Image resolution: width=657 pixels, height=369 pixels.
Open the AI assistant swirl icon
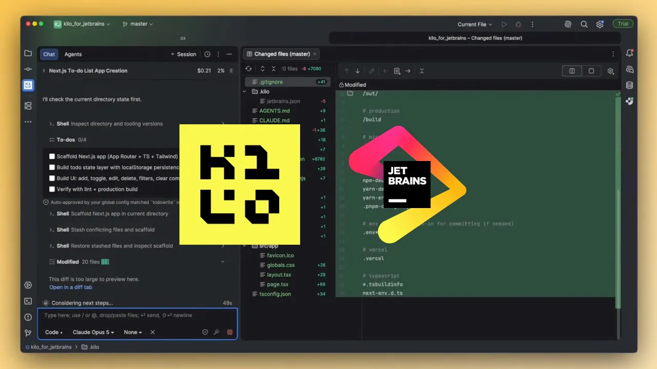[x=568, y=24]
